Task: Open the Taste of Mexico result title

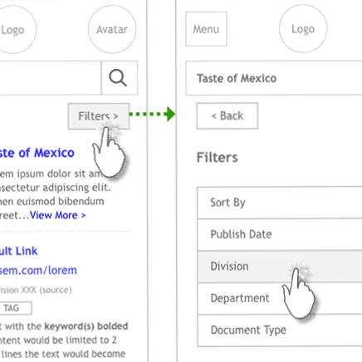Action: coord(37,153)
